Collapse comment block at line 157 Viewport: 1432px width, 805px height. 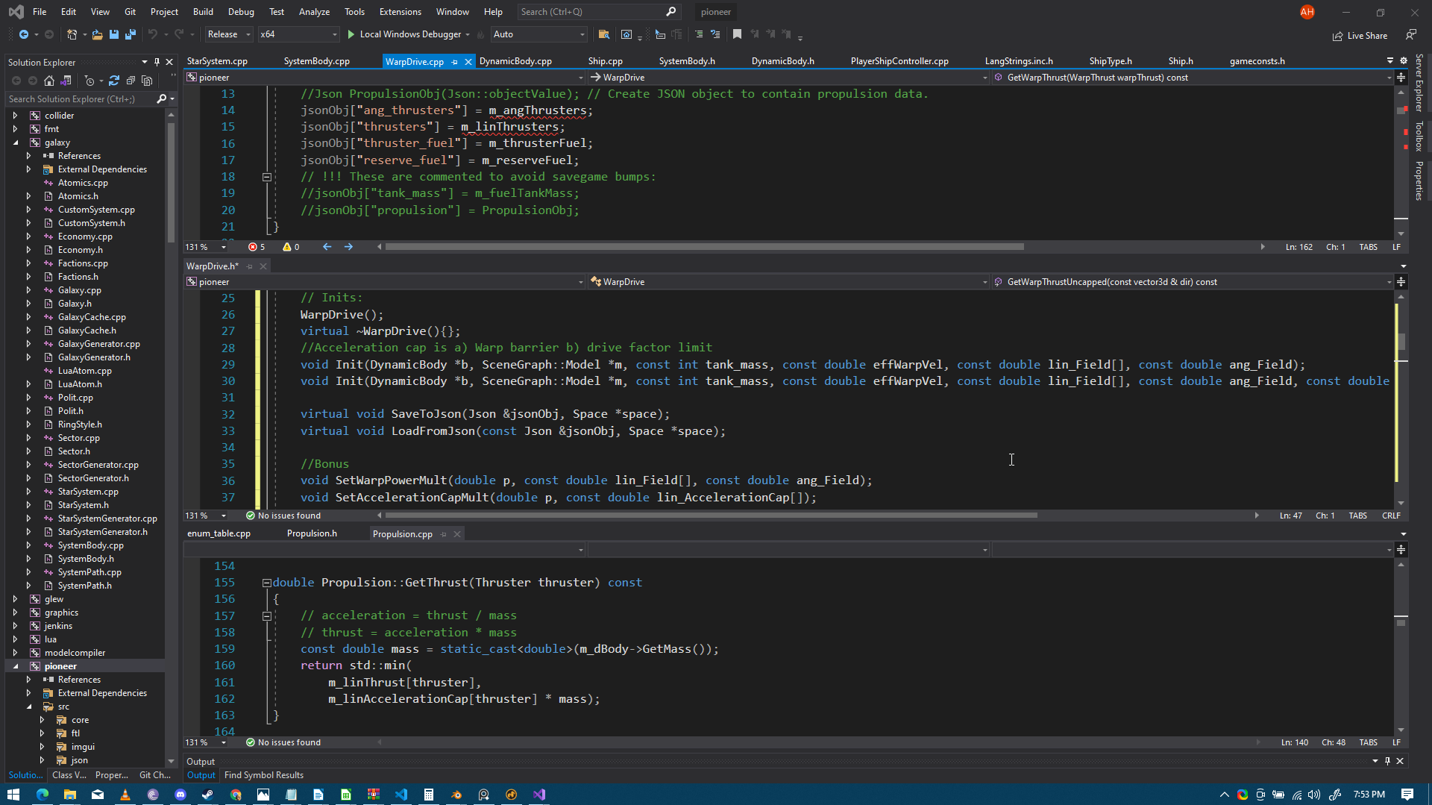tap(266, 616)
